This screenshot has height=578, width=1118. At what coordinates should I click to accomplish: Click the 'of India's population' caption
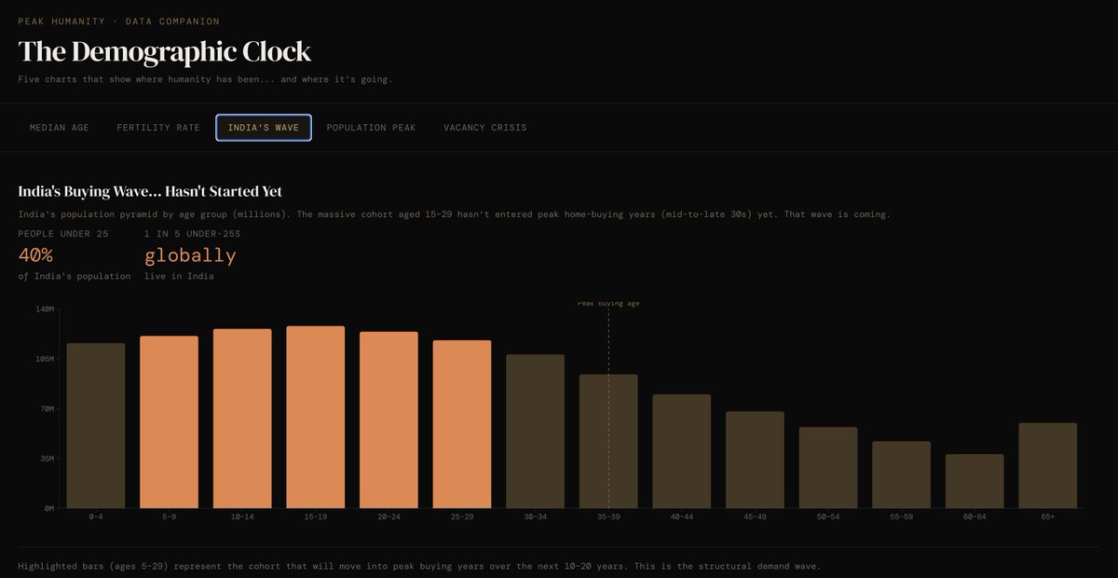75,277
